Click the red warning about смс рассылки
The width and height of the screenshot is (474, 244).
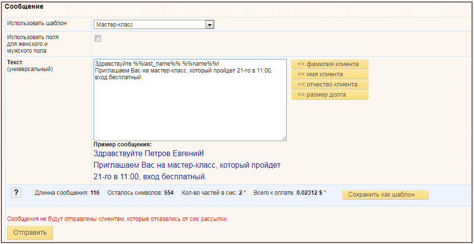117,219
